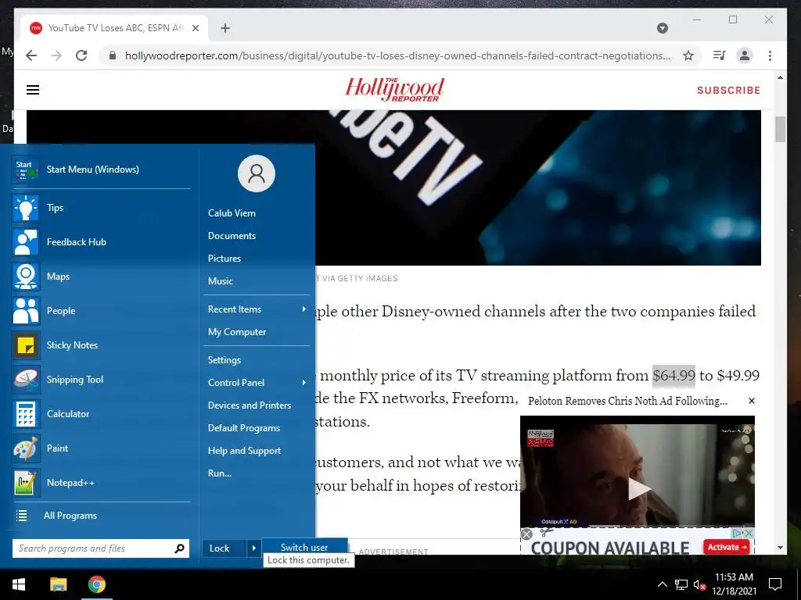Click the Start Menu (Windows) icon

(26, 170)
